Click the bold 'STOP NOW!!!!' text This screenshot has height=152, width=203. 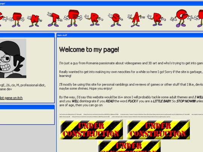coord(186,101)
